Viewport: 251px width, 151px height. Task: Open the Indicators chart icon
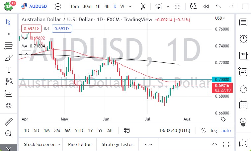(x=159, y=6)
